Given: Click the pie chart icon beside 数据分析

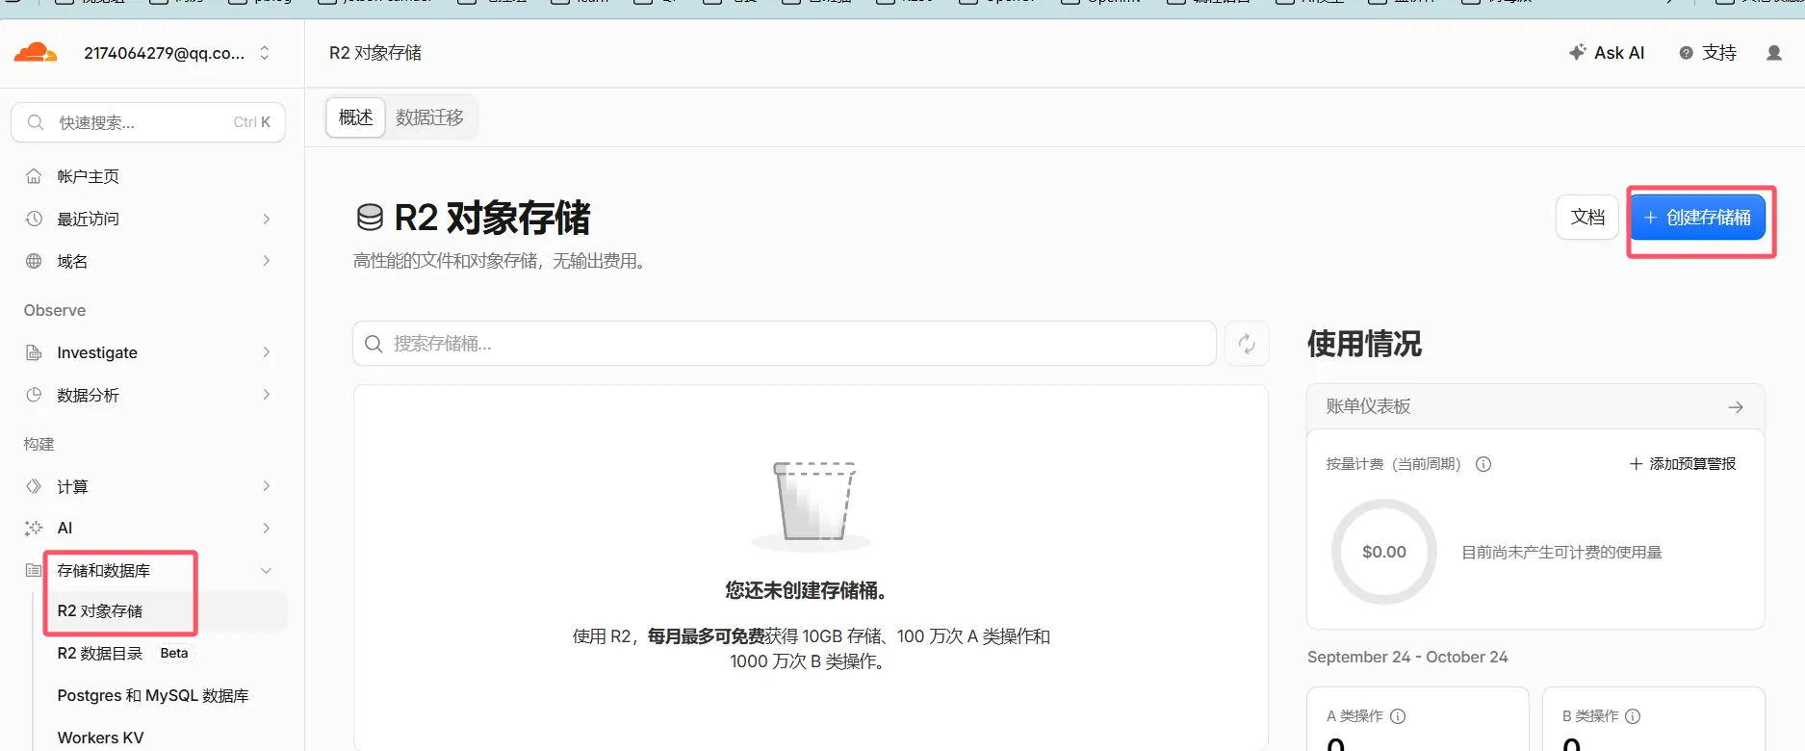Looking at the screenshot, I should coord(34,395).
